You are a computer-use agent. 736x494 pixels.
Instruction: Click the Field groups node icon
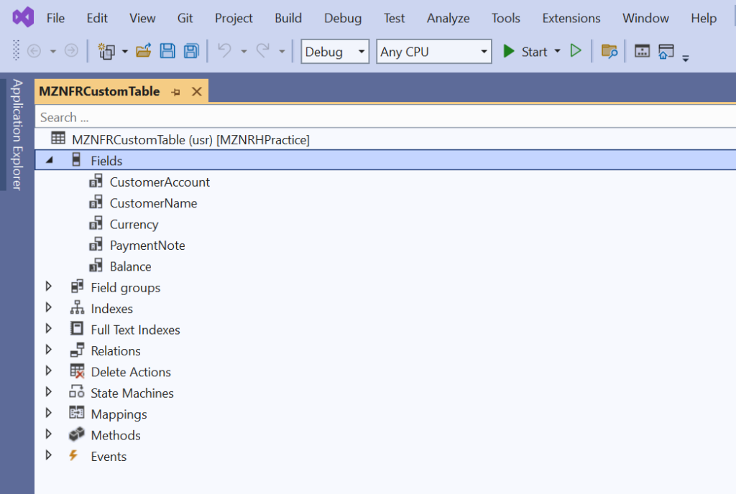[77, 286]
